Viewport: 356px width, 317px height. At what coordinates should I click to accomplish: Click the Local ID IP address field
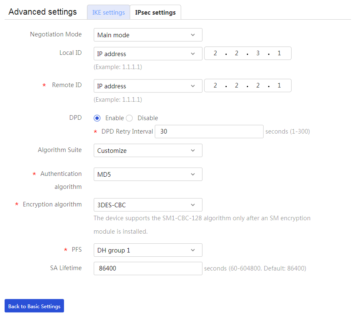(x=248, y=53)
